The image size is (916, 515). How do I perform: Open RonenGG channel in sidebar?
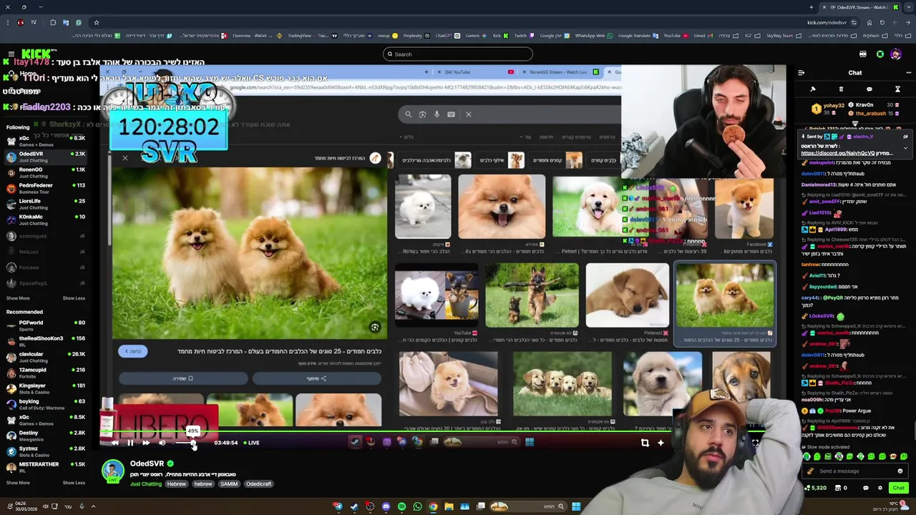[44, 172]
